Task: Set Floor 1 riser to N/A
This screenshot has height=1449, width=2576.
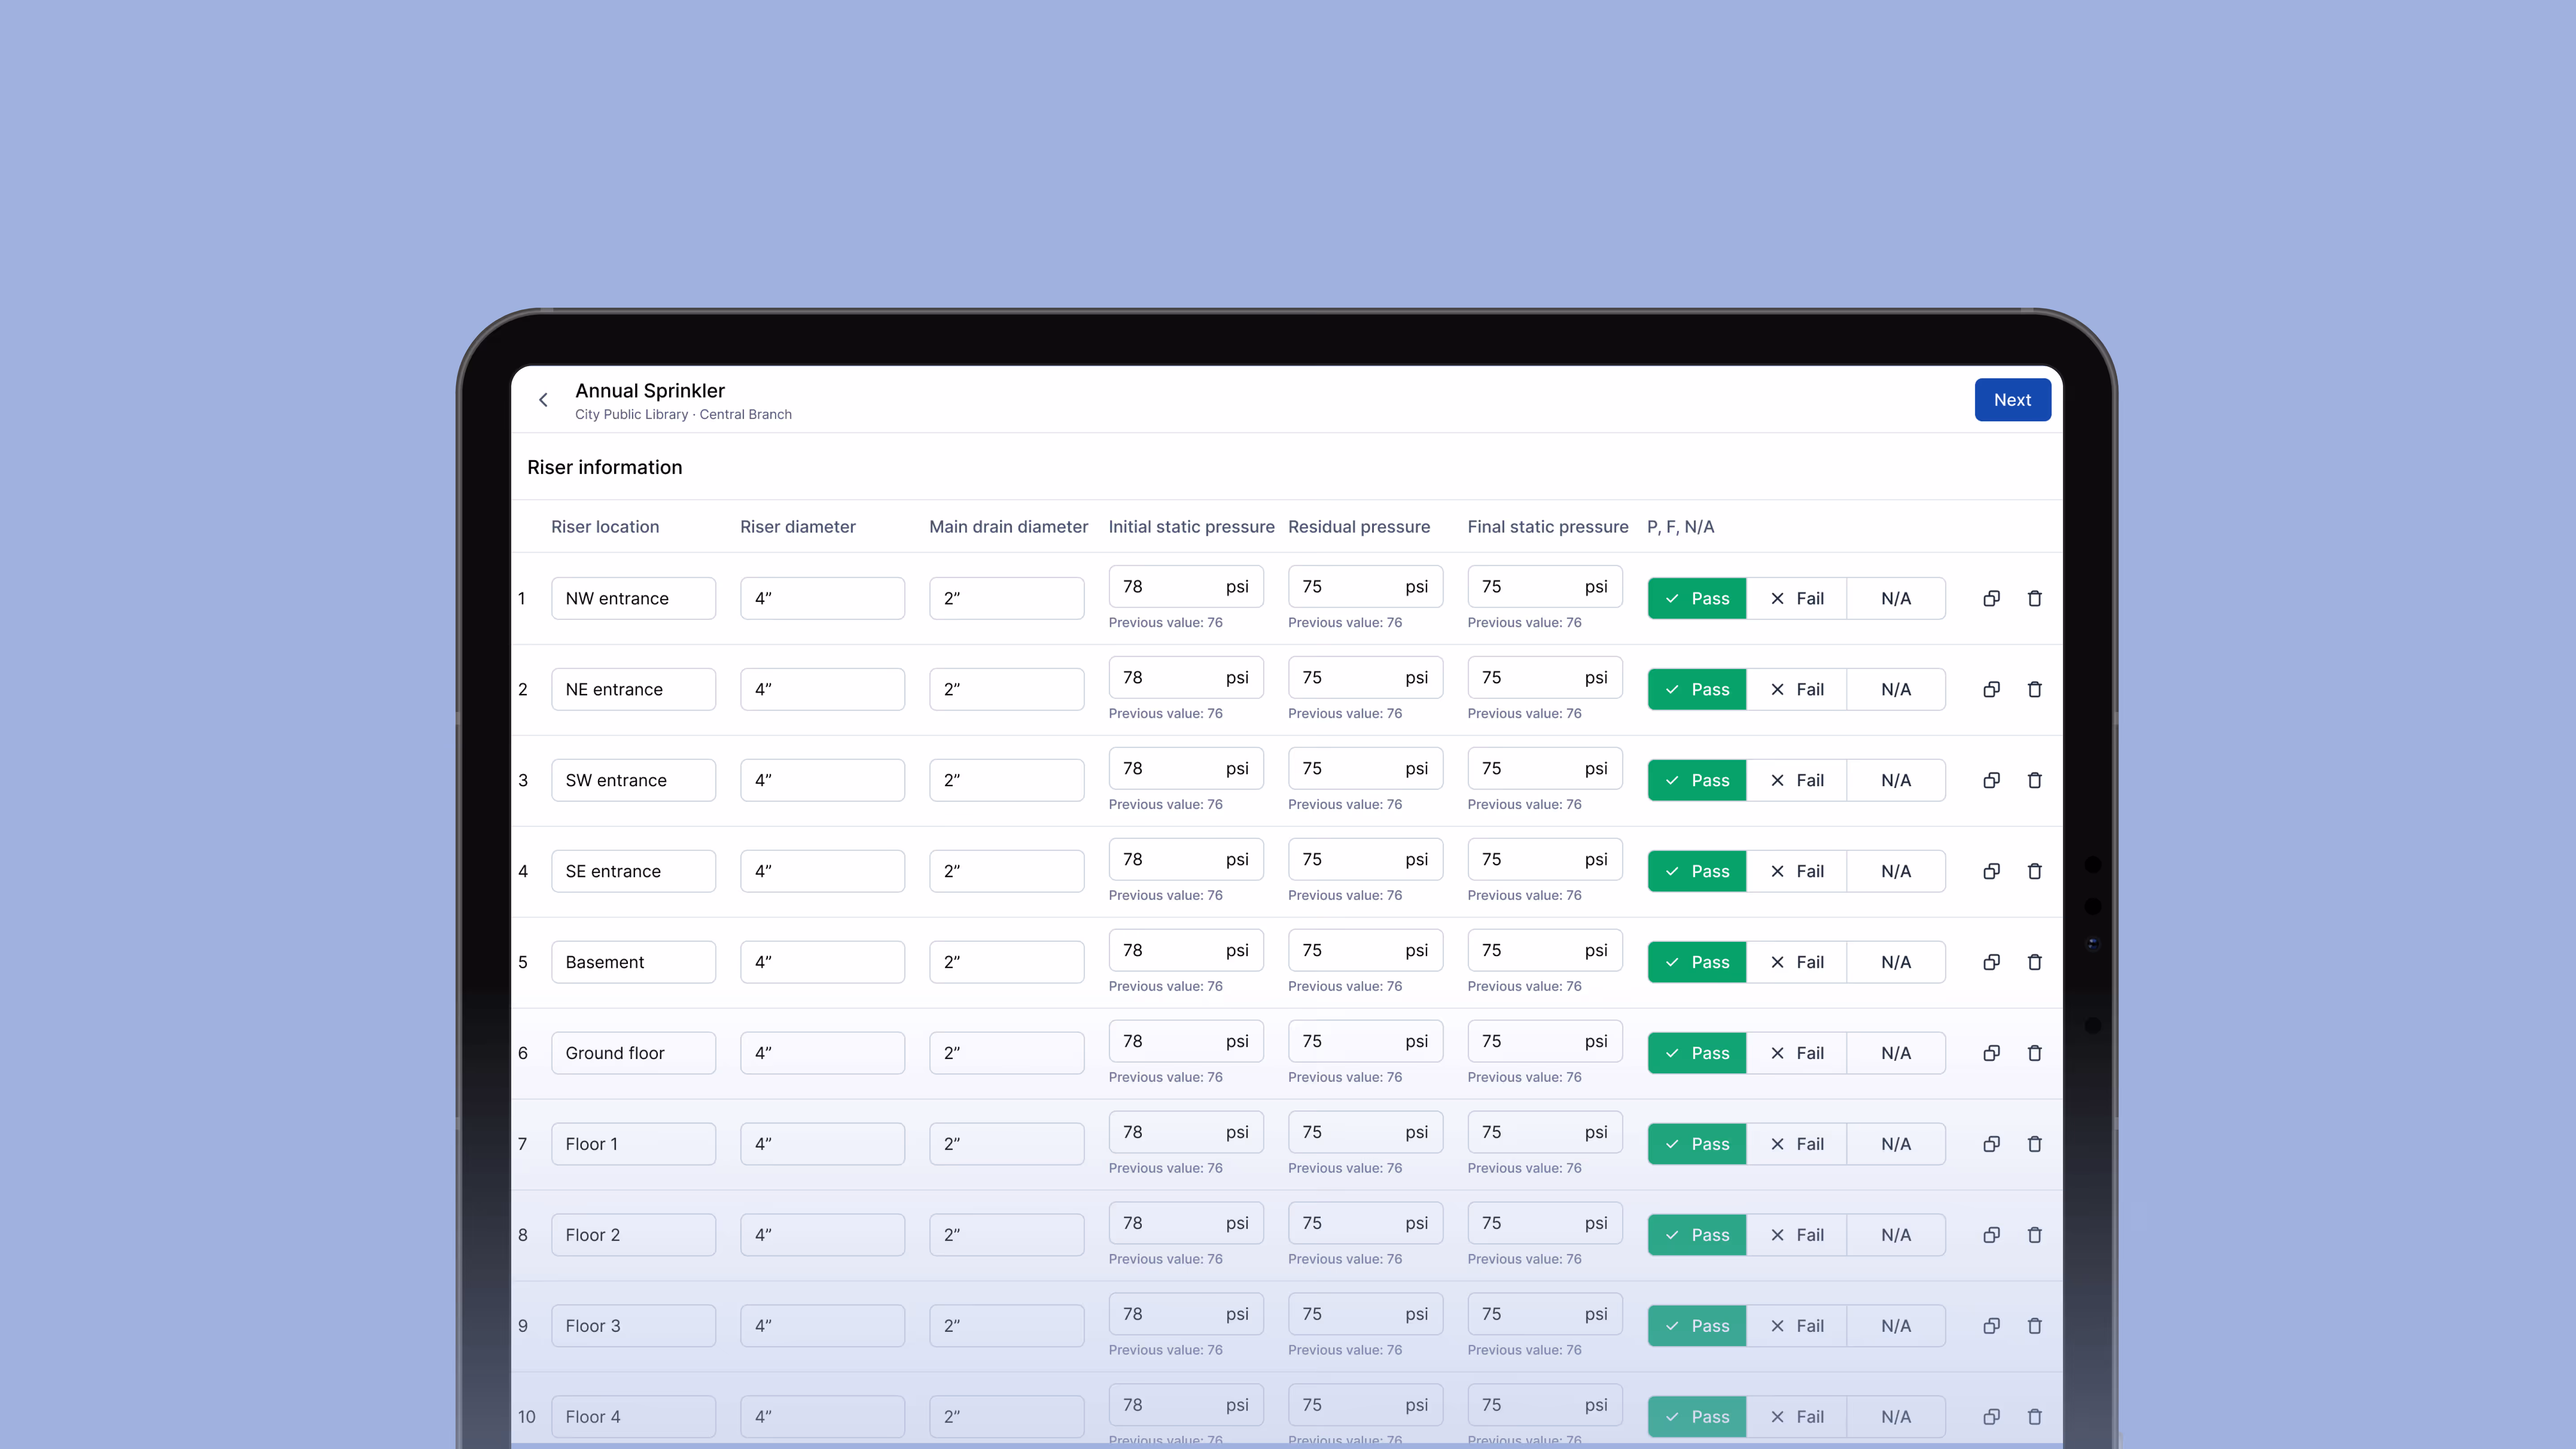Action: 1895,1144
